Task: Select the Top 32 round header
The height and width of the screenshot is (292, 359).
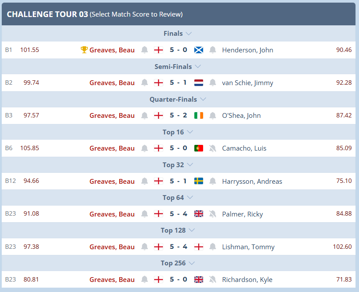Action: click(173, 165)
